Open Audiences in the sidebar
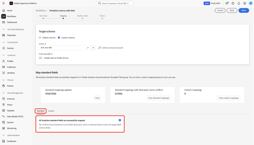Viewport: 254px width, 145px height. click(x=11, y=67)
